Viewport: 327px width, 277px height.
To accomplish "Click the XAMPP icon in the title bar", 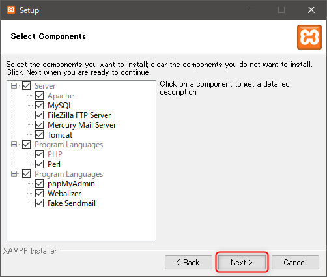I will pyautogui.click(x=11, y=10).
